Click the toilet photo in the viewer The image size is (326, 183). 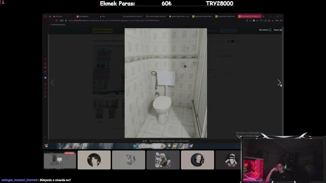(x=166, y=83)
